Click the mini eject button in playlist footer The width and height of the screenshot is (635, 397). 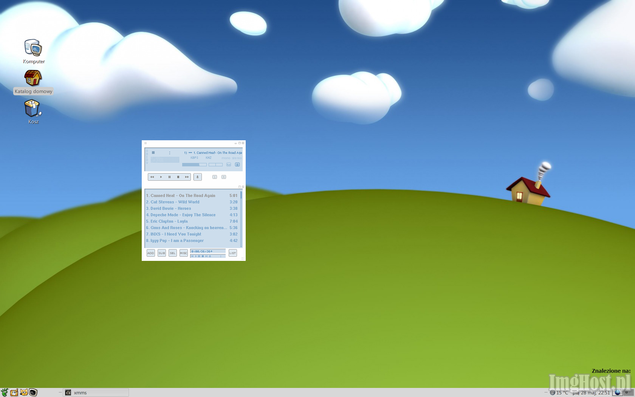tap(210, 256)
